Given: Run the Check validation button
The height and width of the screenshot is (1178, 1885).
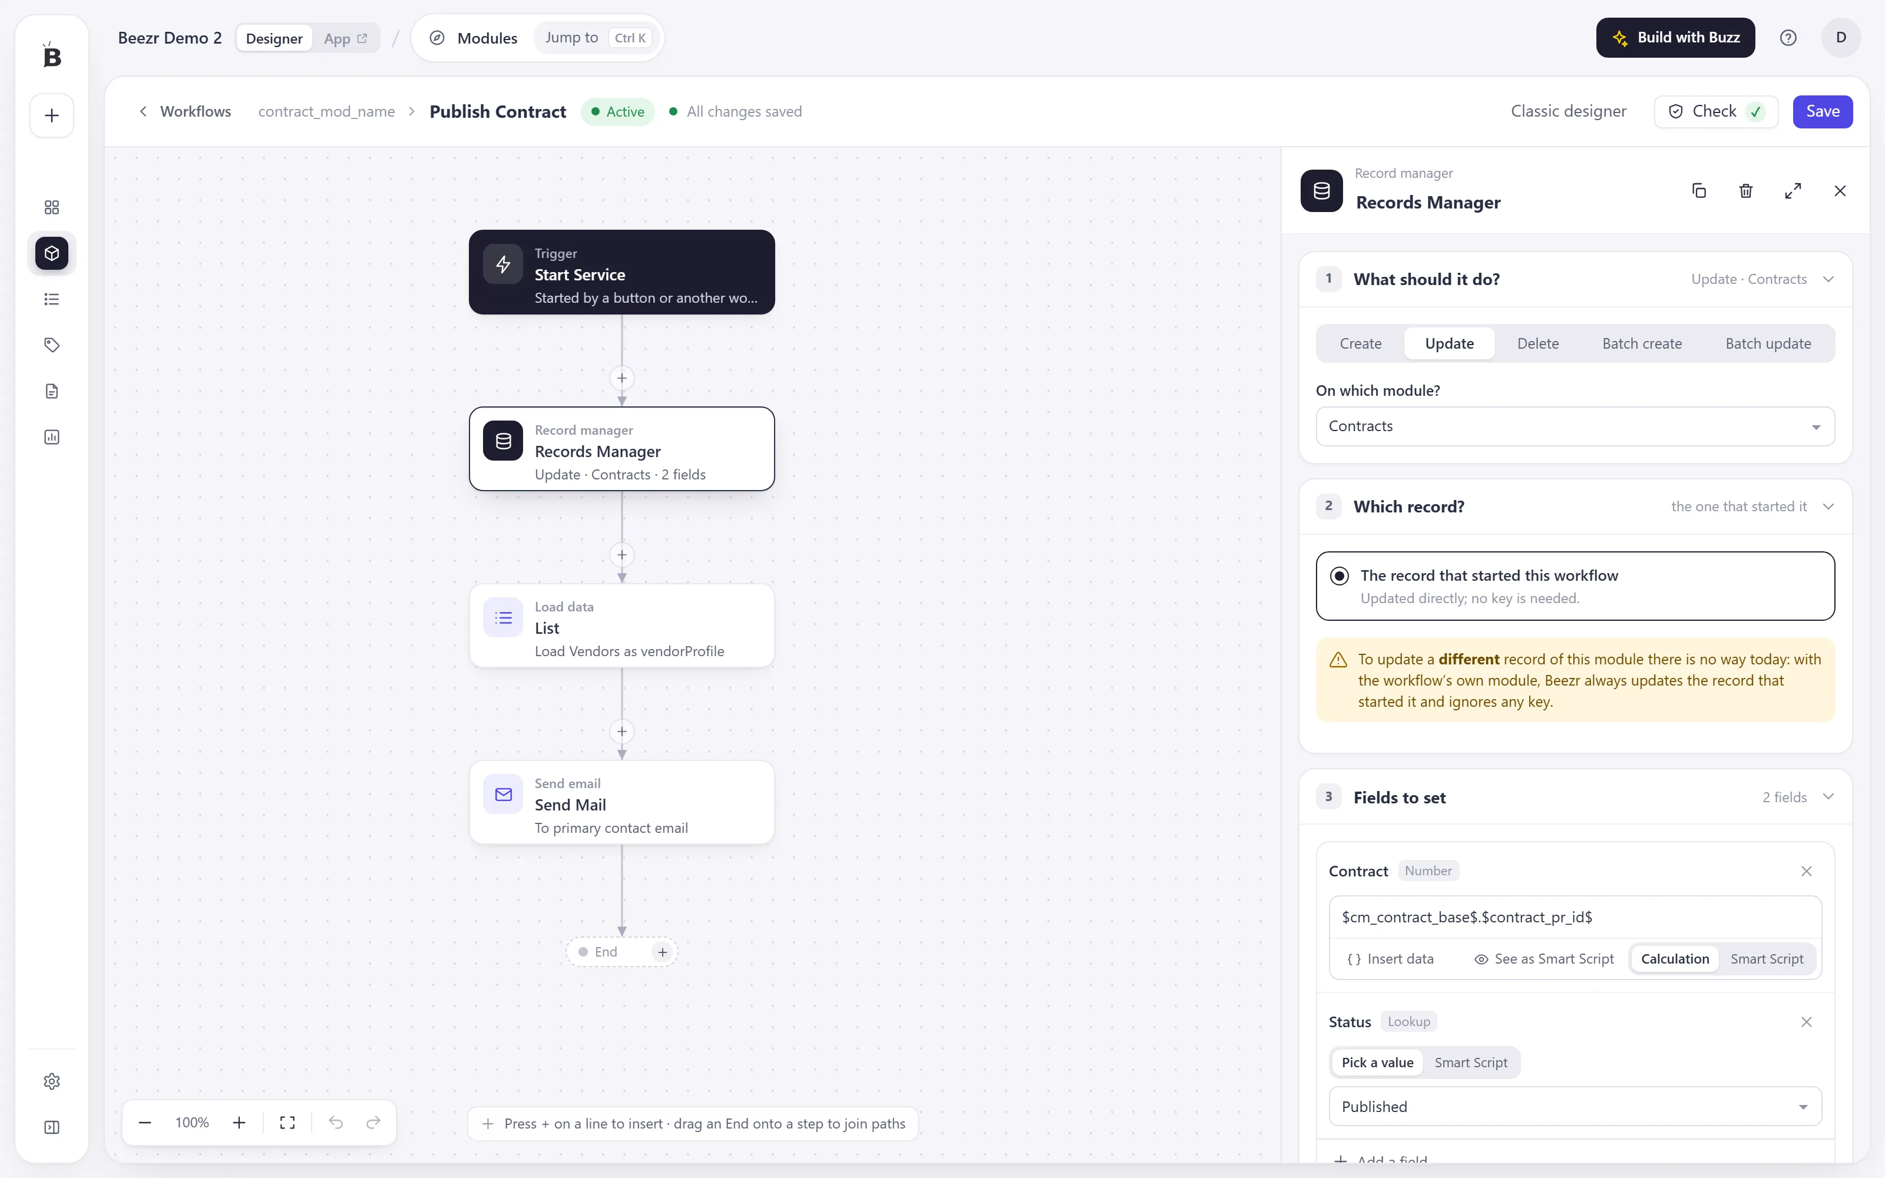Looking at the screenshot, I should pyautogui.click(x=1716, y=111).
